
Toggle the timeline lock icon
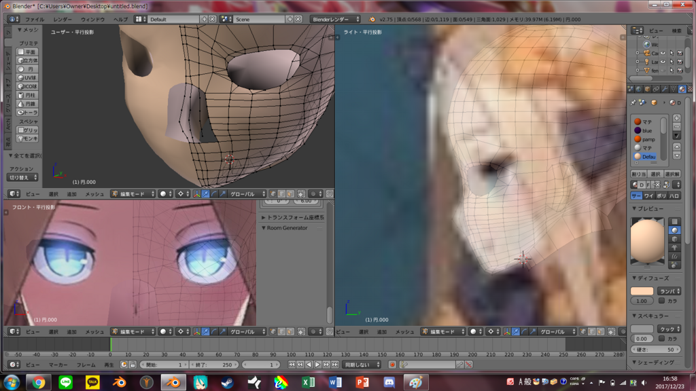pos(133,365)
